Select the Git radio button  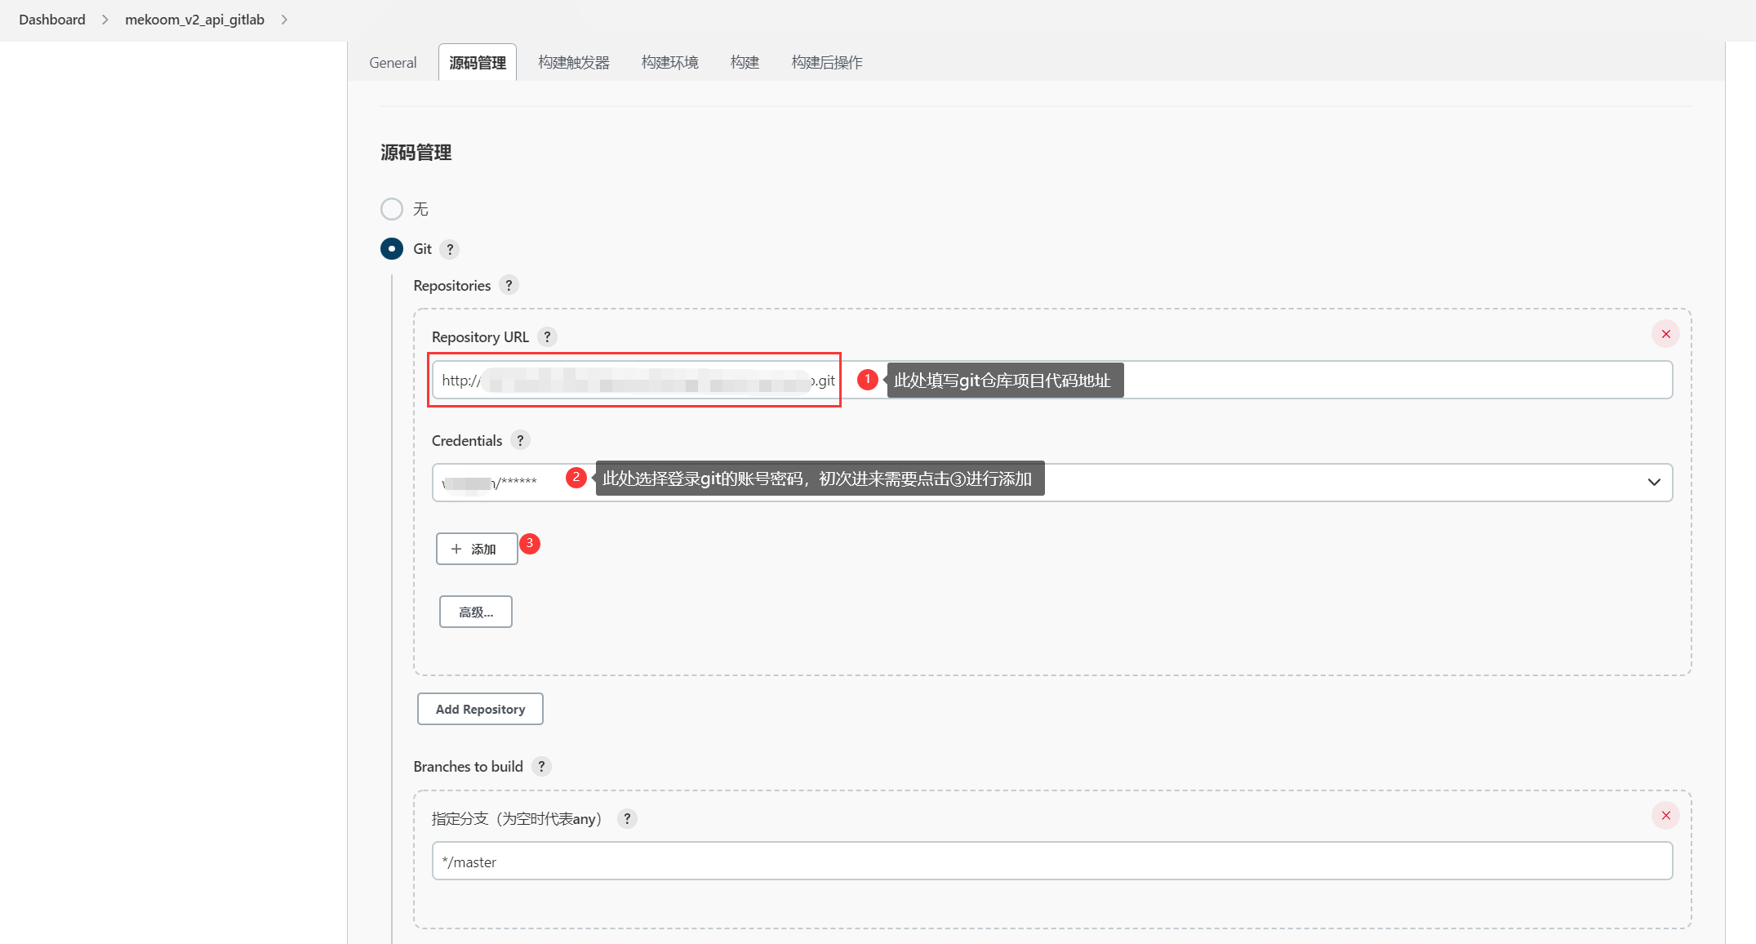pos(392,249)
